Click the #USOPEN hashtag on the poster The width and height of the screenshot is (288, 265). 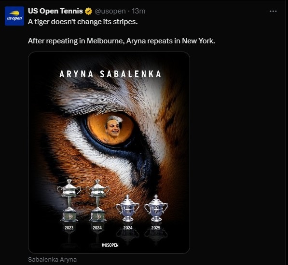pos(110,245)
